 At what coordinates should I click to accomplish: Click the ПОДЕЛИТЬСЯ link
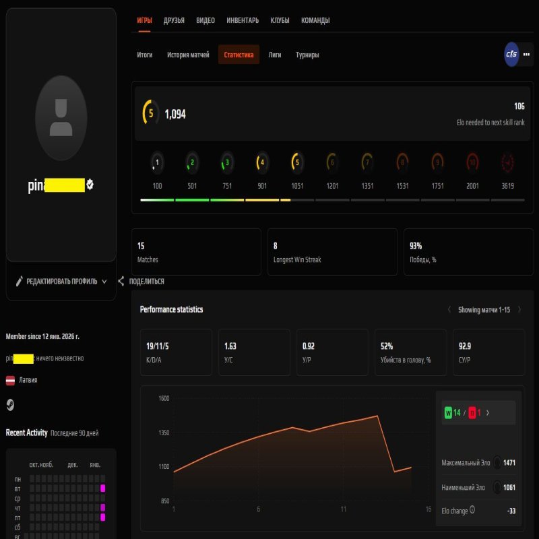point(145,282)
